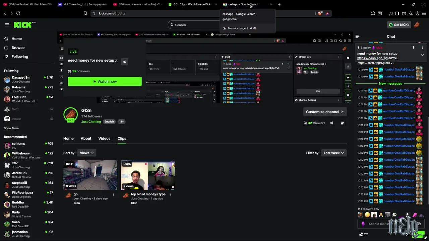Switch to channel Home tab

point(68,138)
